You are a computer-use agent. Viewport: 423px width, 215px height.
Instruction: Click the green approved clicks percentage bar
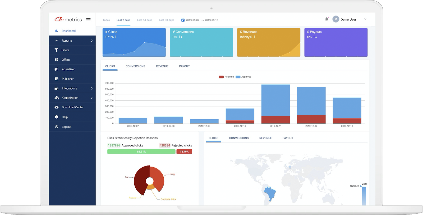[141, 152]
